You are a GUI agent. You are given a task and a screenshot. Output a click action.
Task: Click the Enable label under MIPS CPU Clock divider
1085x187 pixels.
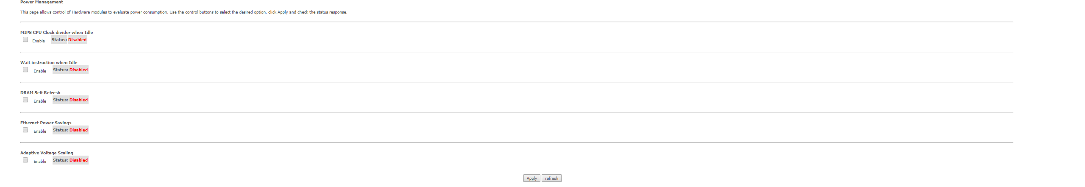coord(39,41)
